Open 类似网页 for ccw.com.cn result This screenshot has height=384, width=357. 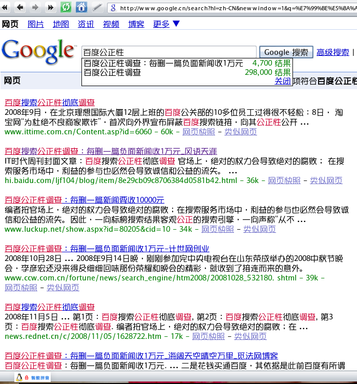tap(63, 288)
